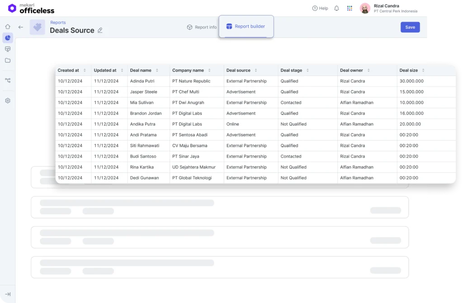
Task: Open the Reports breadcrumb link
Action: click(x=58, y=23)
